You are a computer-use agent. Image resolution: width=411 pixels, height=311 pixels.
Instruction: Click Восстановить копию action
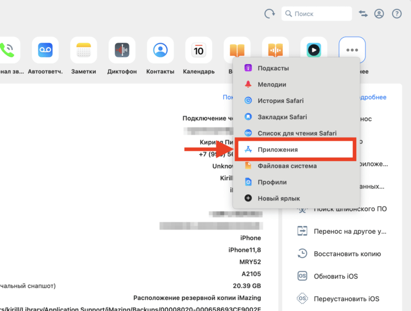pyautogui.click(x=339, y=254)
